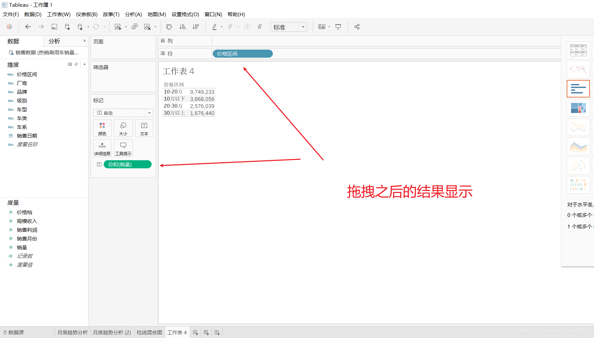
Task: Enter presentation mode icon
Action: (338, 27)
